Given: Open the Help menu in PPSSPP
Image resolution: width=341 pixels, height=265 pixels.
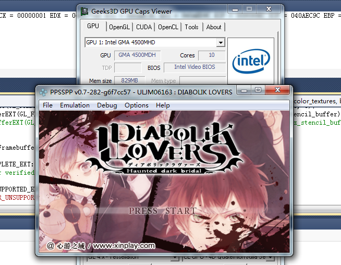Looking at the screenshot, I should (x=163, y=105).
